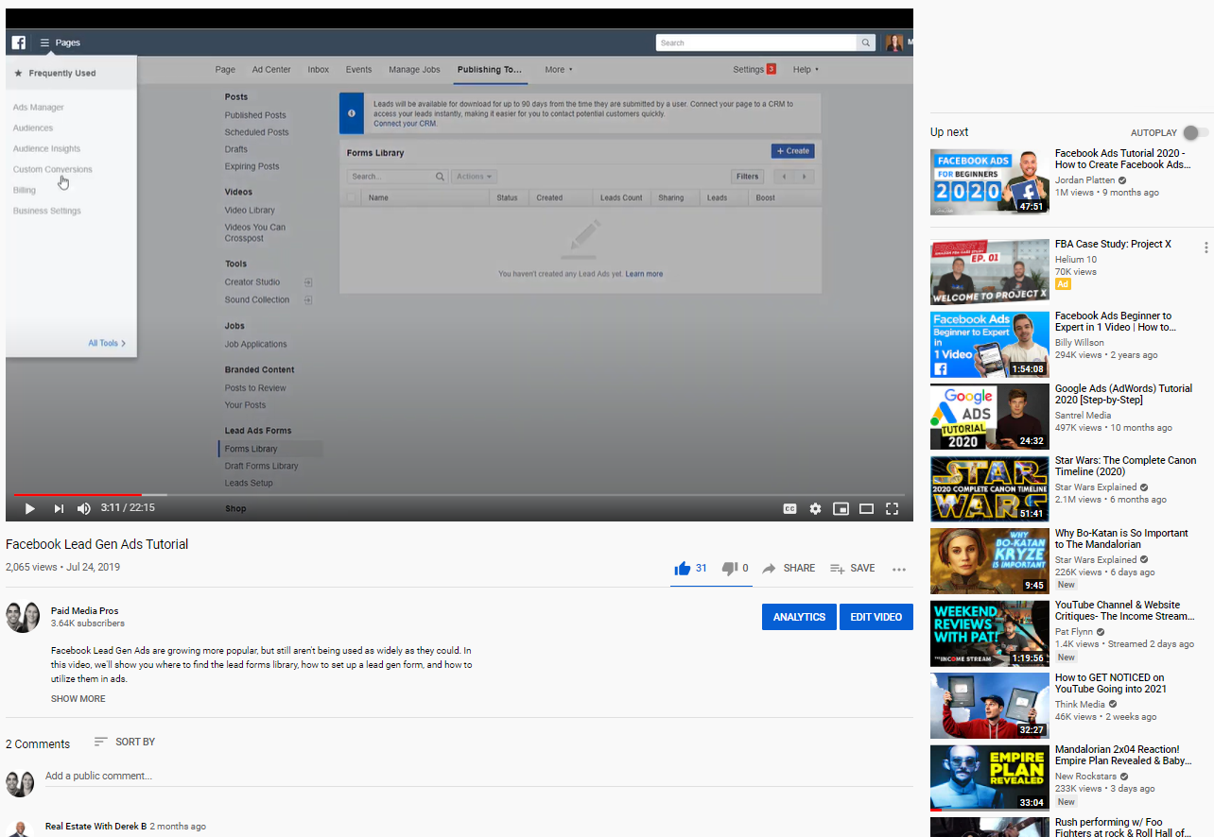
Task: Click the Create form button
Action: coord(792,151)
